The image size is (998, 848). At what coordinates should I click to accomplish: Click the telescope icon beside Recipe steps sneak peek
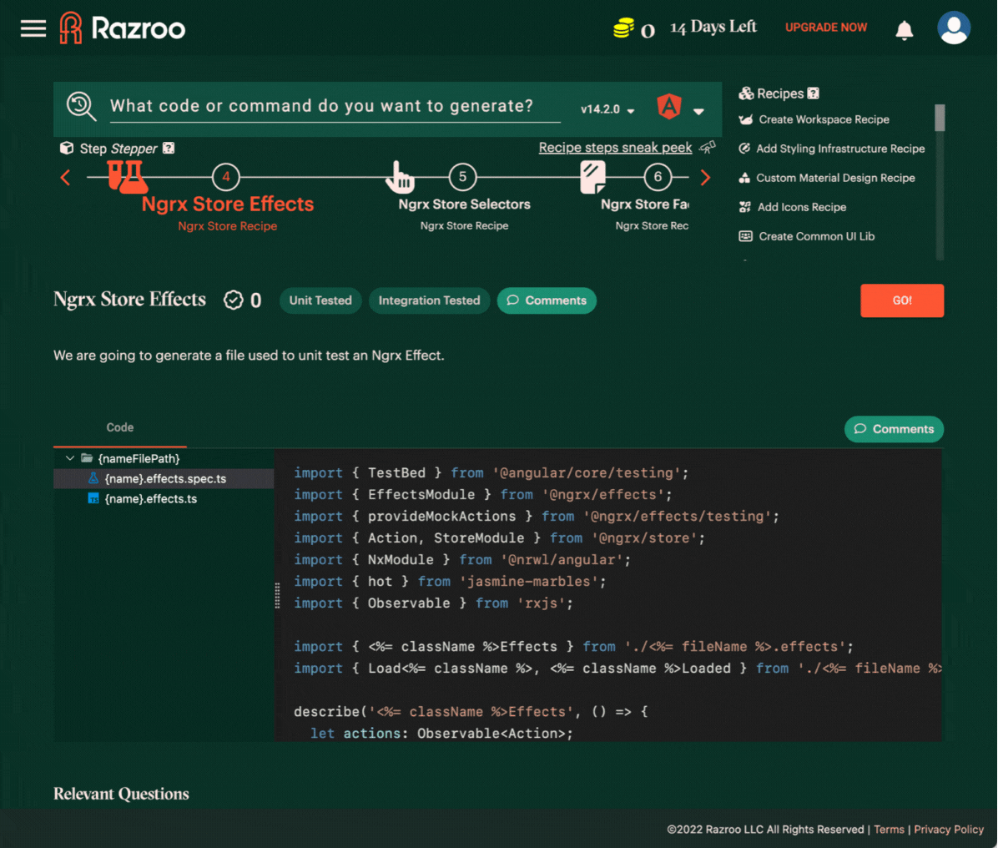[x=707, y=148]
